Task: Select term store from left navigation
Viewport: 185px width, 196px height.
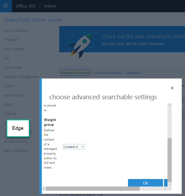Action: click(x=13, y=67)
